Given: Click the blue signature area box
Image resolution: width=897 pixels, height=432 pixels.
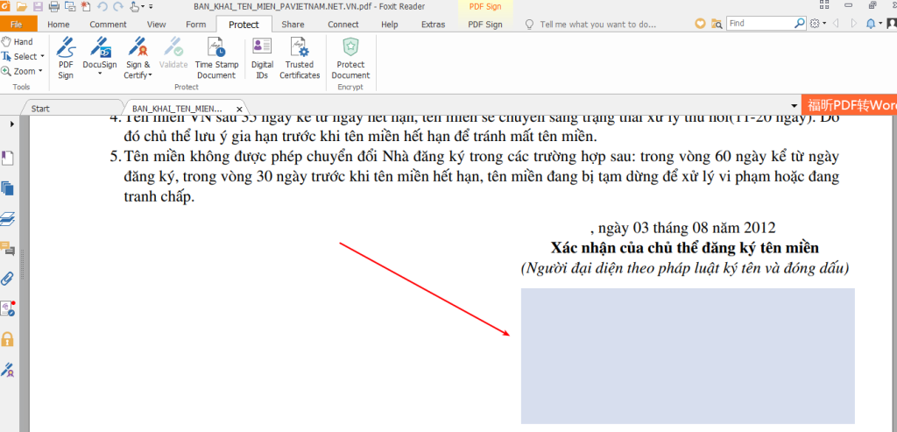Looking at the screenshot, I should tap(688, 356).
